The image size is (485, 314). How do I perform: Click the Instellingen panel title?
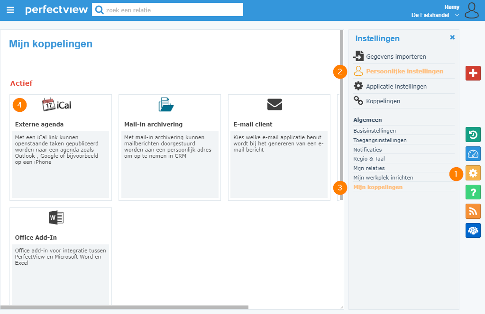click(x=377, y=39)
